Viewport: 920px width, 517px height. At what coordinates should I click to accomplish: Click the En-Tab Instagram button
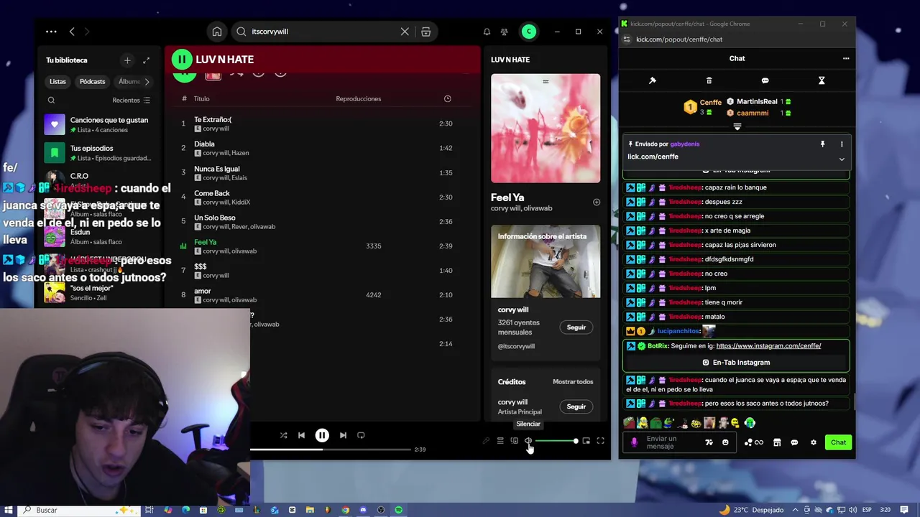[x=736, y=363]
